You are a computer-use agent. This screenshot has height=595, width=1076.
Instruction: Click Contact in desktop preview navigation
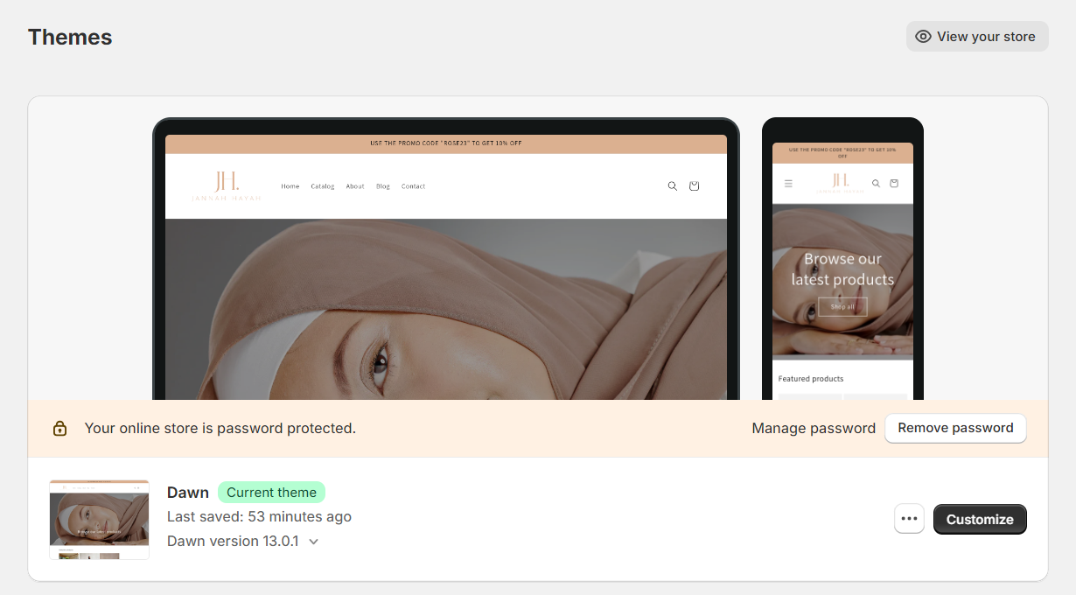[x=413, y=186]
